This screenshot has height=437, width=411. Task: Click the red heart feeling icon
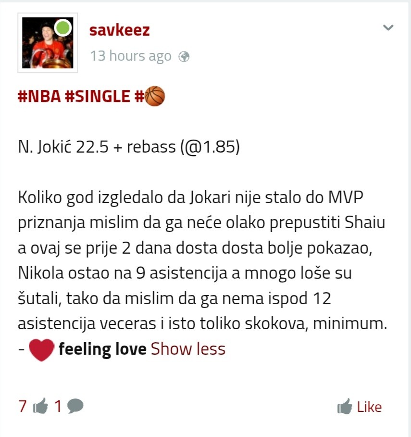[x=41, y=349]
